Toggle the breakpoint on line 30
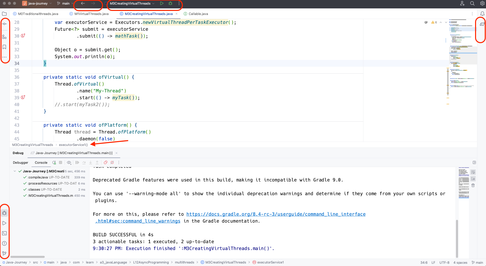This screenshot has height=266, width=486. (x=22, y=36)
